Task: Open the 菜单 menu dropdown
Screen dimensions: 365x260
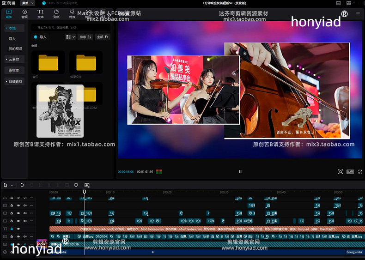Action: [28, 3]
